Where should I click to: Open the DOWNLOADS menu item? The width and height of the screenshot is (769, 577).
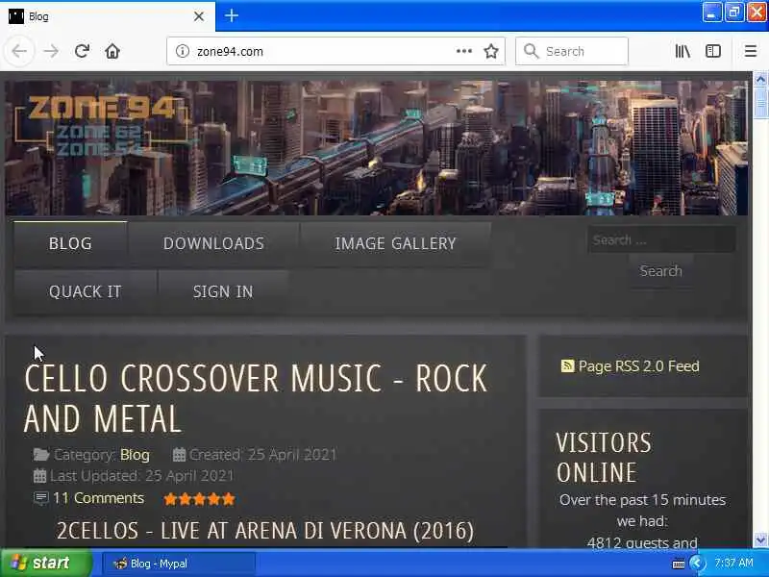tap(213, 243)
